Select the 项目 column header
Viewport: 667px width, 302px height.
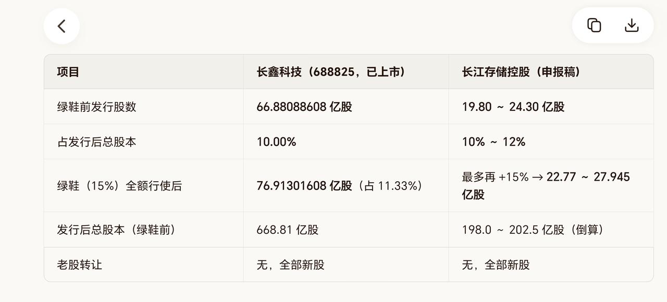point(68,72)
